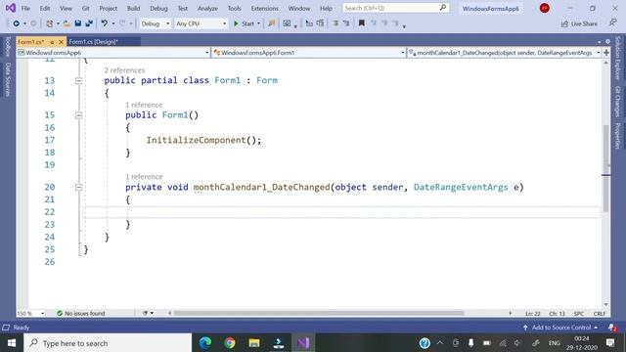
Task: Click the feedback icon next to Live Share
Action: pos(613,23)
